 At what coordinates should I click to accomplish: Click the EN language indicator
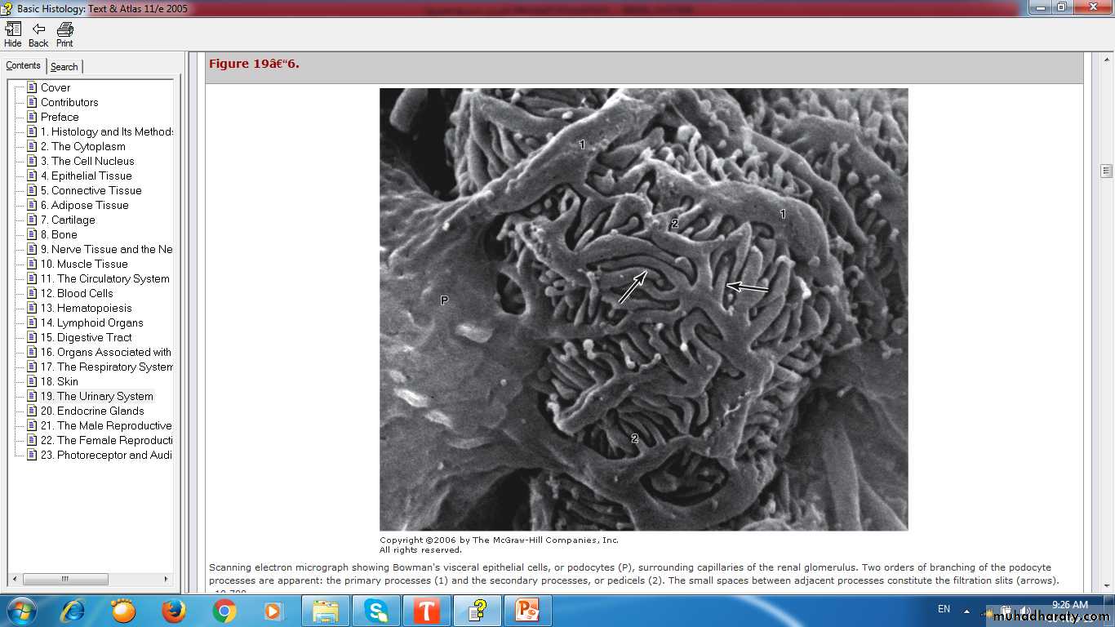coord(944,609)
